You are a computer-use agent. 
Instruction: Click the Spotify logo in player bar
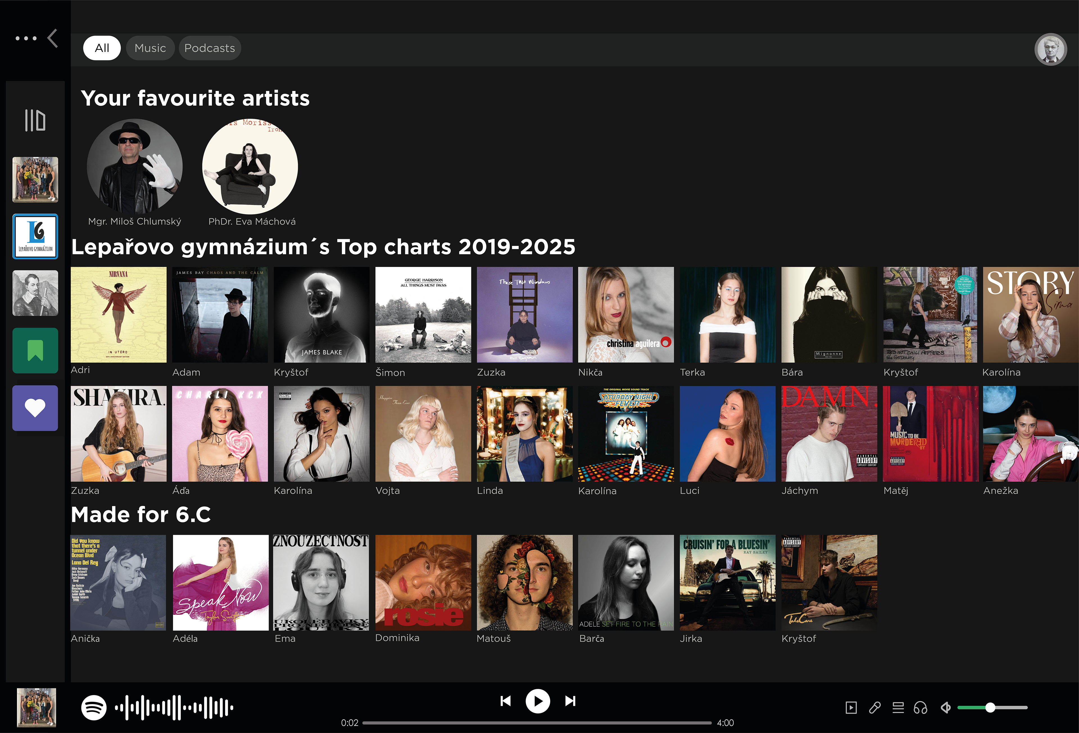(x=94, y=707)
